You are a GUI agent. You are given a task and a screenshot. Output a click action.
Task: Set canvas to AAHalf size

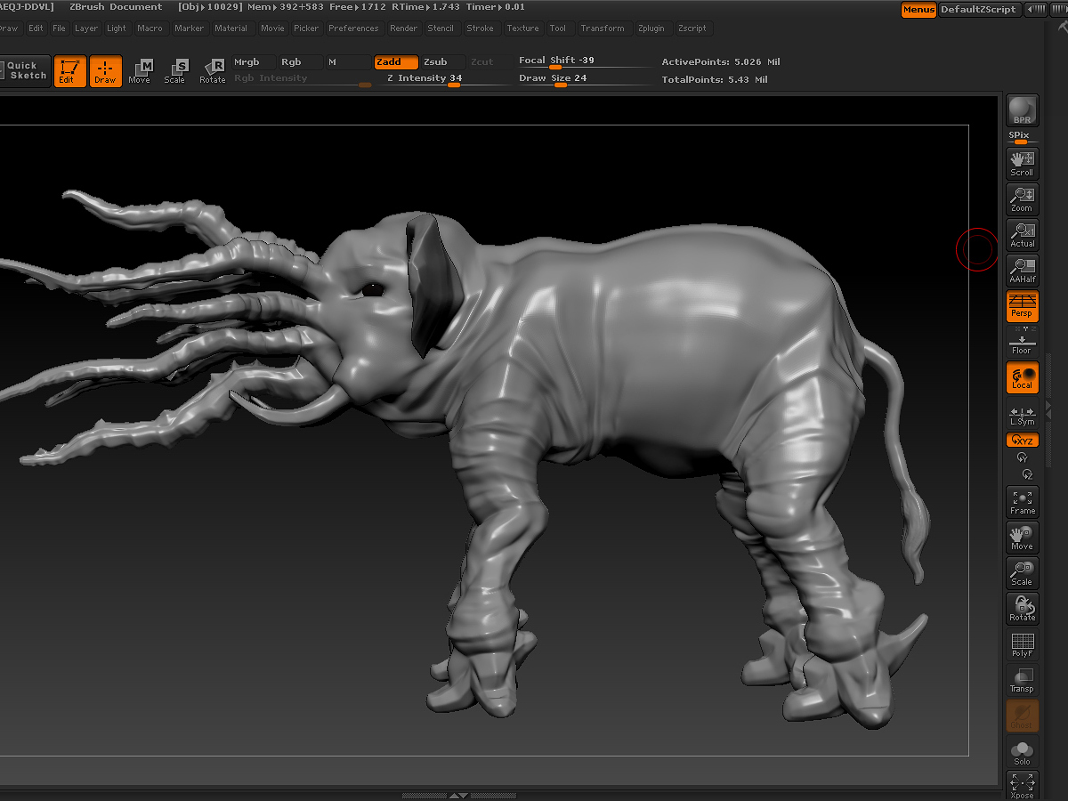tap(1022, 271)
